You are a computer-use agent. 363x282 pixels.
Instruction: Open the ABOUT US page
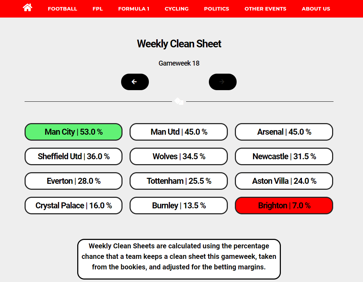[316, 9]
